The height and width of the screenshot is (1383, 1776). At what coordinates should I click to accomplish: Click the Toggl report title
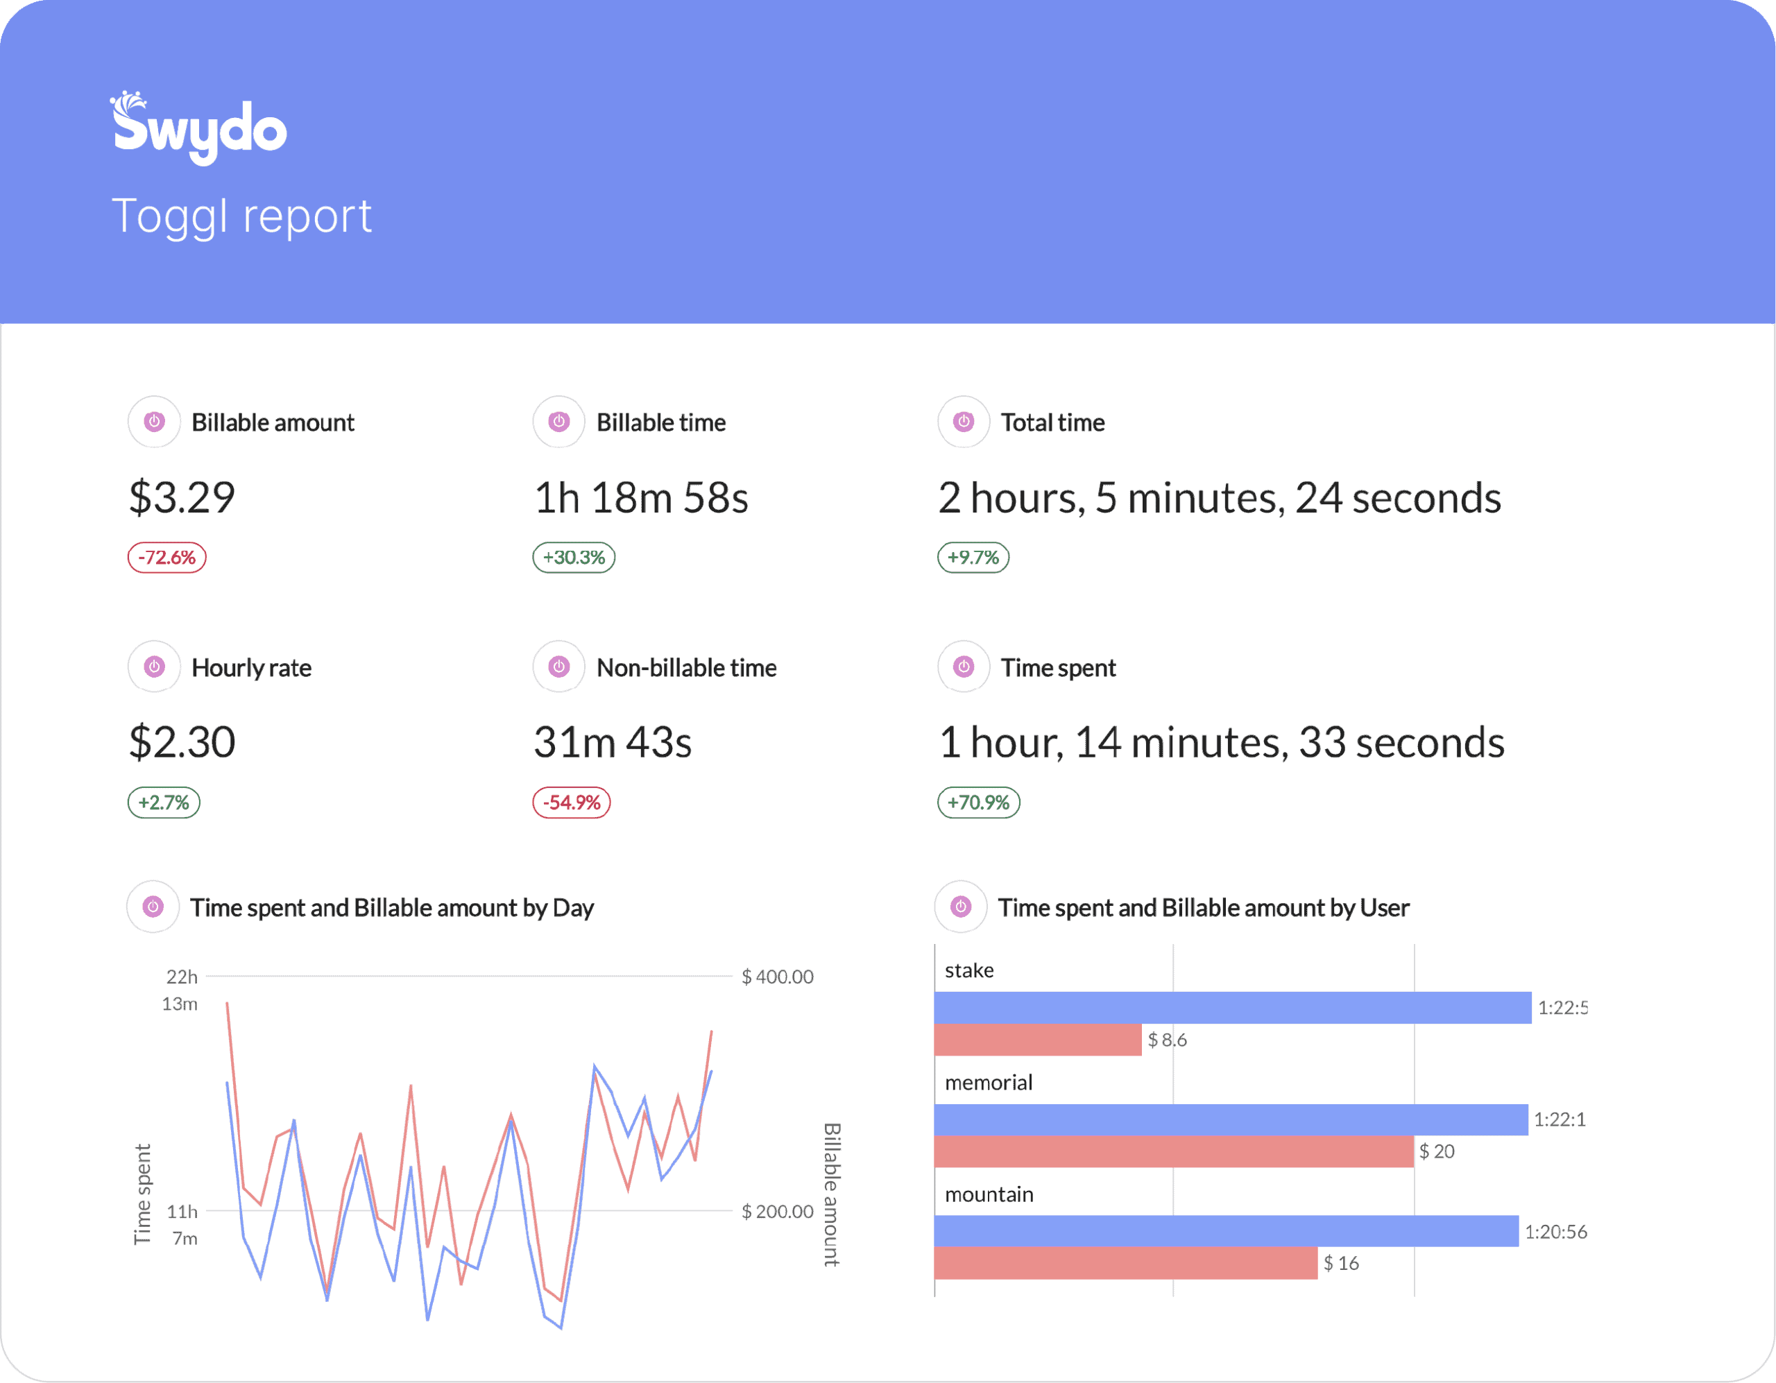coord(242,214)
